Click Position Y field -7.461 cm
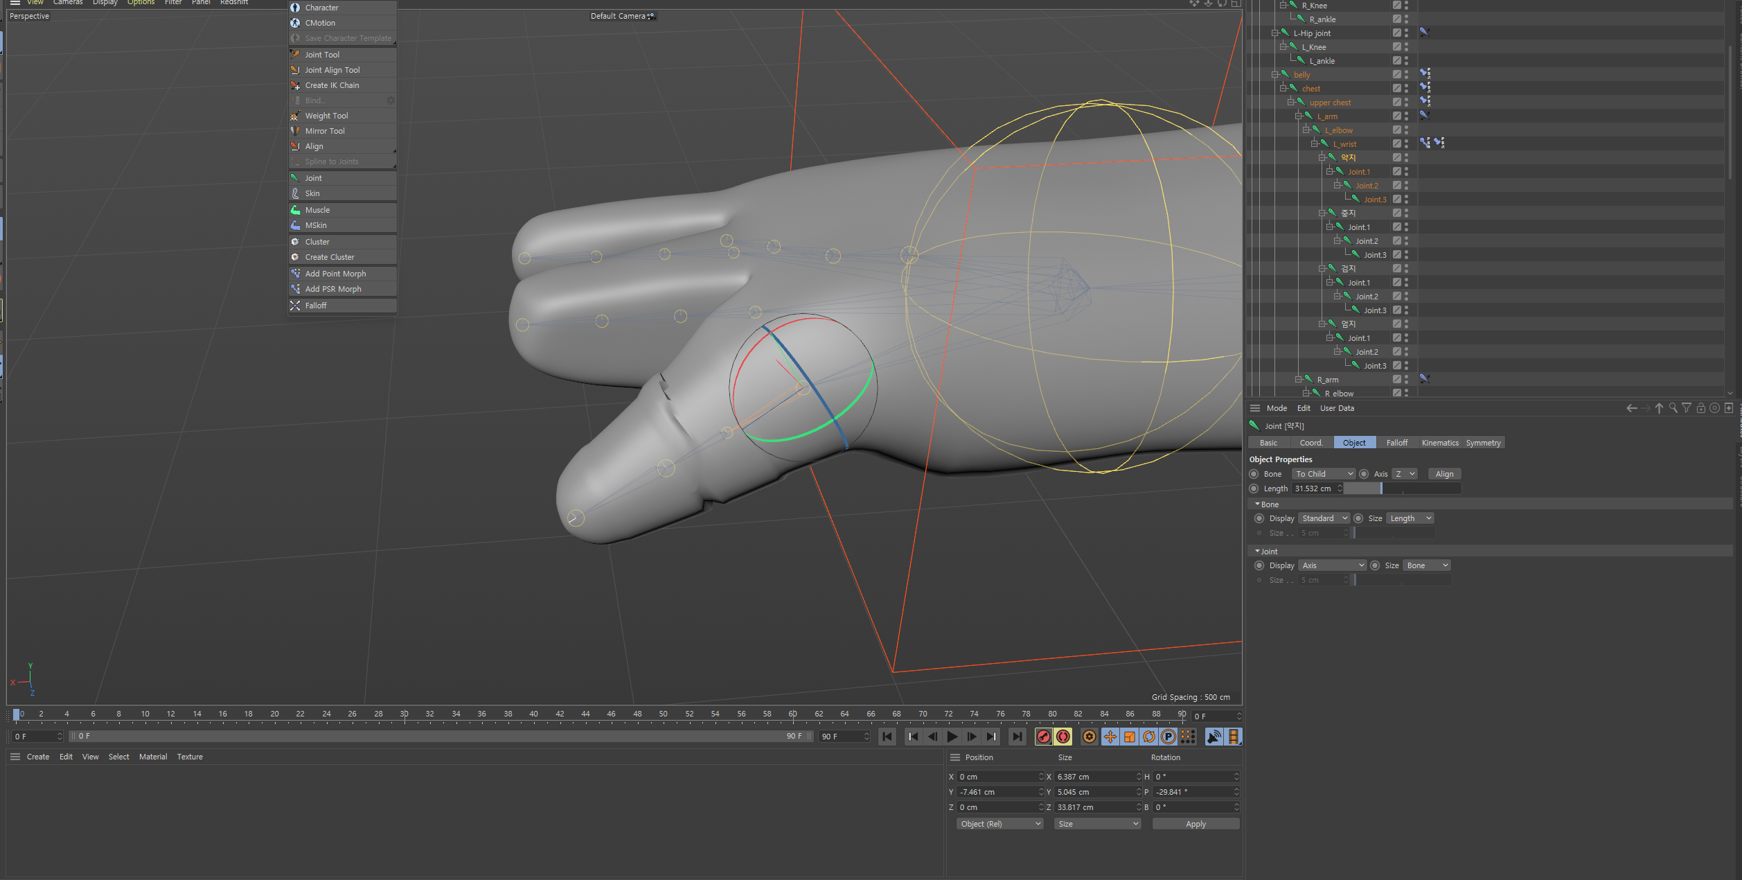Screen dimensions: 1742x880 1000,792
